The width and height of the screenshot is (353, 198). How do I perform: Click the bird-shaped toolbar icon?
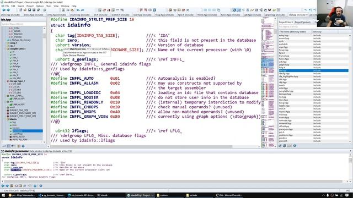270,10
